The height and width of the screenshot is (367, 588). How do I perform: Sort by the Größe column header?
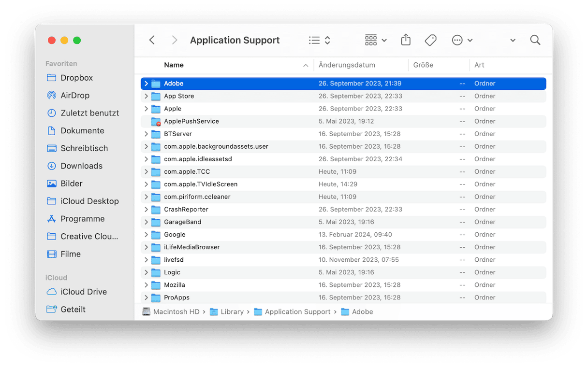pos(423,65)
